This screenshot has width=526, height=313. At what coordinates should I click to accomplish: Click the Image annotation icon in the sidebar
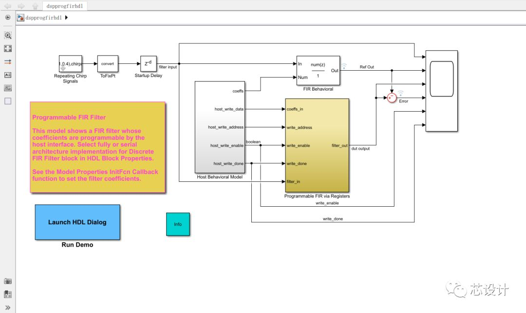[8, 88]
